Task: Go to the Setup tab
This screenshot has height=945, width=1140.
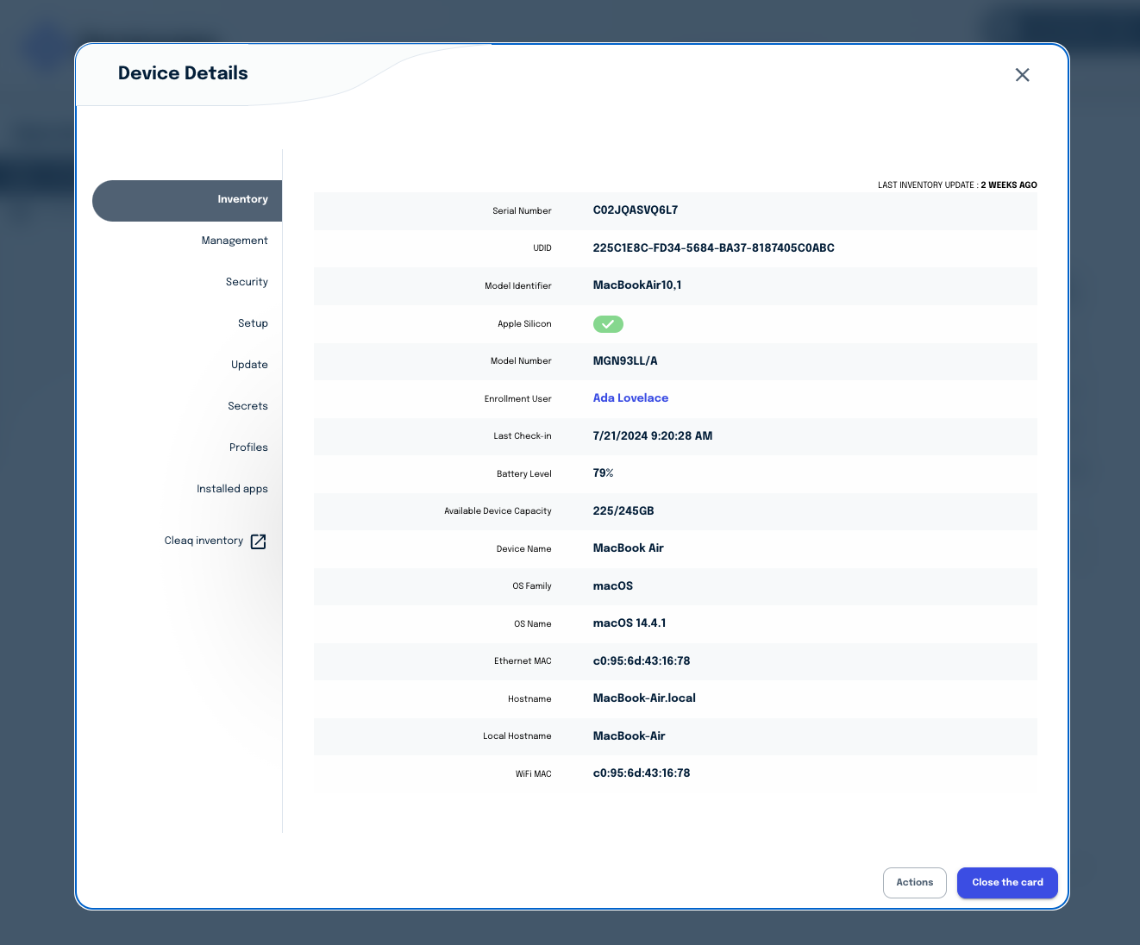Action: point(253,323)
